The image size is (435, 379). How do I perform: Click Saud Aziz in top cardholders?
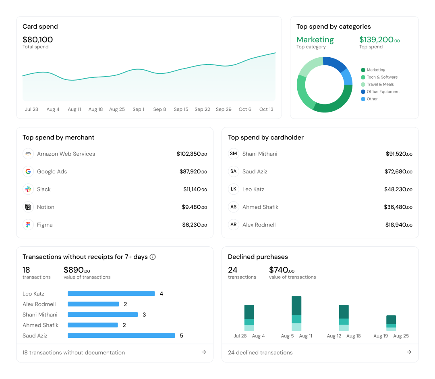coord(255,172)
